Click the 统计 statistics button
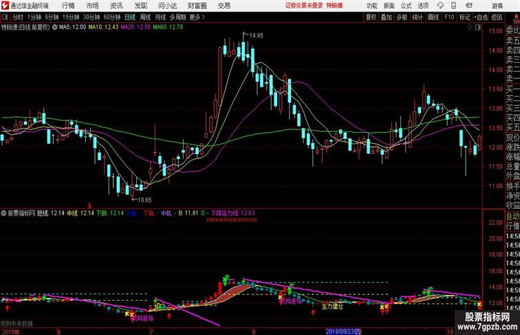This screenshot has width=520, height=335. [418, 17]
